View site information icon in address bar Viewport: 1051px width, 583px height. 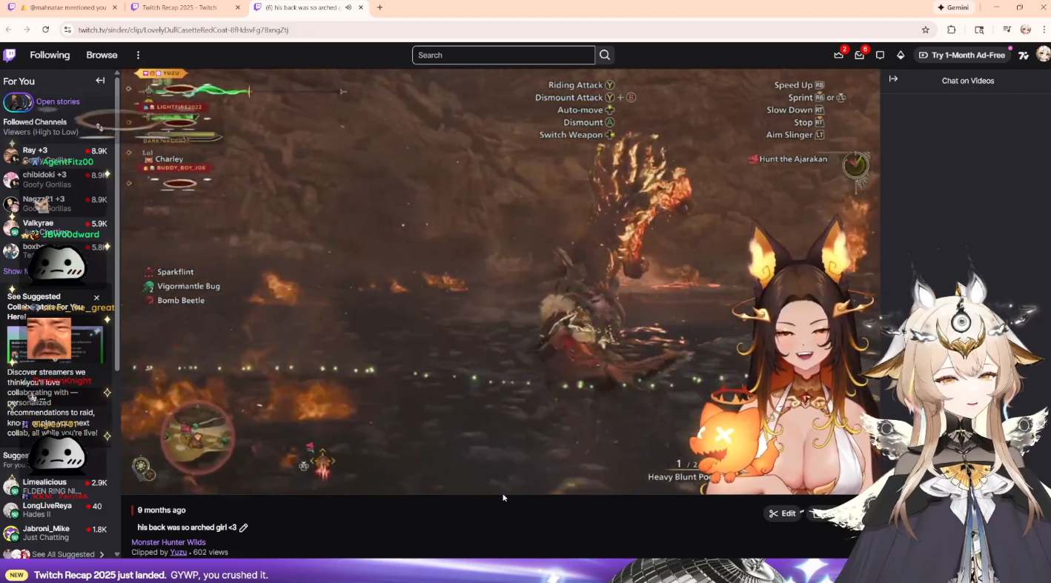(x=67, y=30)
